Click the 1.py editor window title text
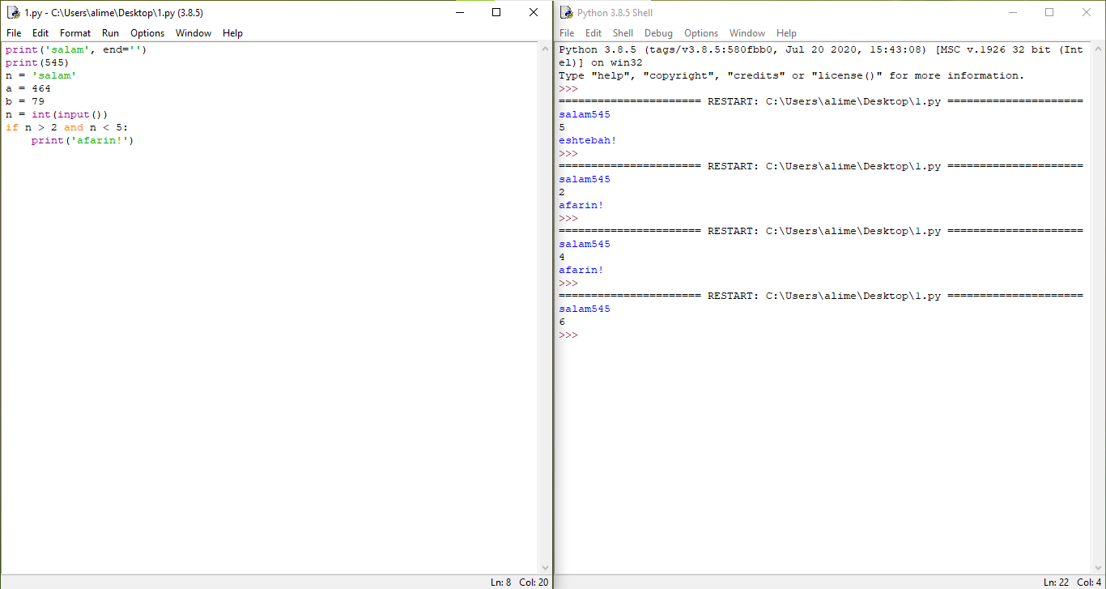 coord(113,13)
